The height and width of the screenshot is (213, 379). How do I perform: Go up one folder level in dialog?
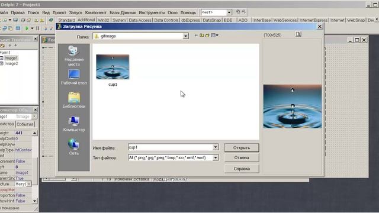coord(201,35)
